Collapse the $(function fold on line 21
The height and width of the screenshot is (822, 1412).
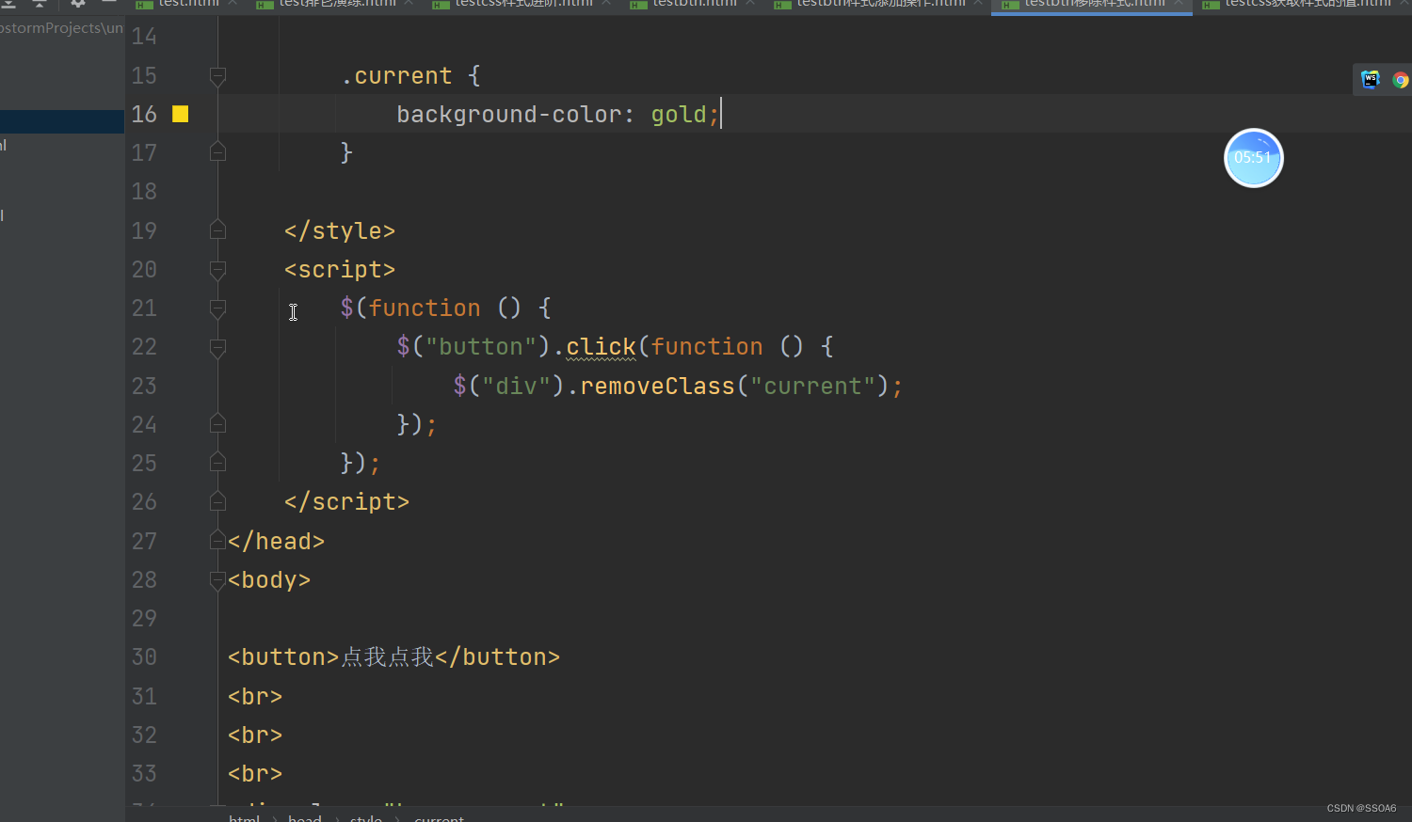click(x=217, y=308)
